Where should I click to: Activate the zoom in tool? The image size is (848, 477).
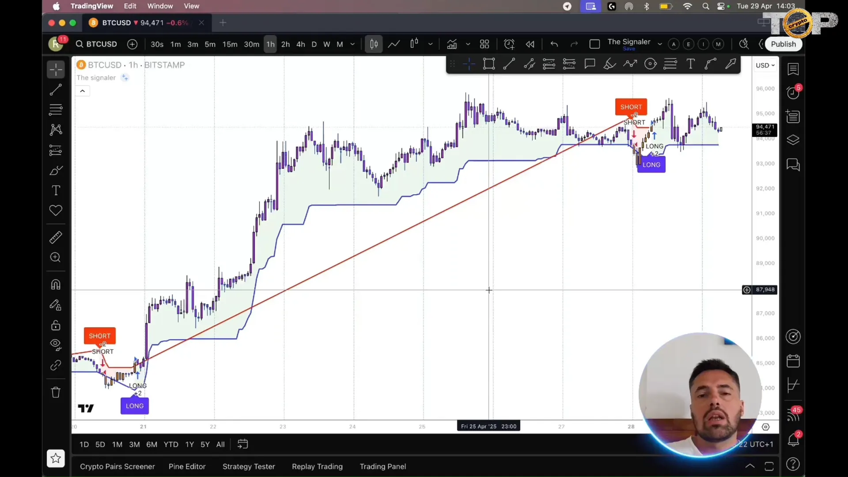coord(56,257)
